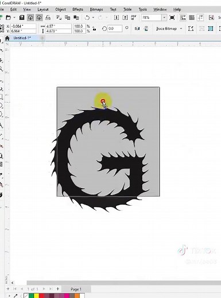221x298 pixels.
Task: Cut the selection using the Cut icon
Action: 59,18
